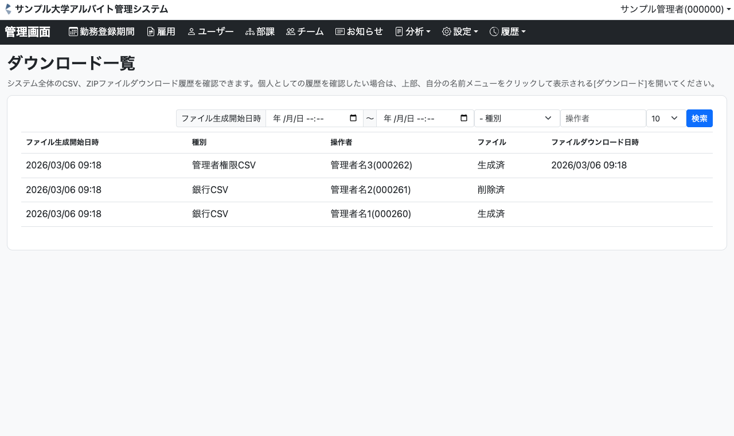The height and width of the screenshot is (436, 734).
Task: Click the person icon beside ユーザー
Action: pyautogui.click(x=192, y=32)
